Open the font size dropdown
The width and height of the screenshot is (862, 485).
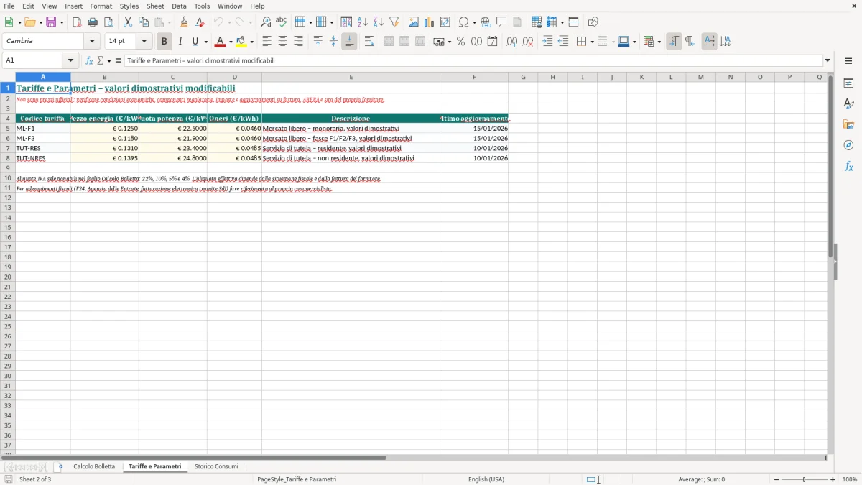pos(144,41)
